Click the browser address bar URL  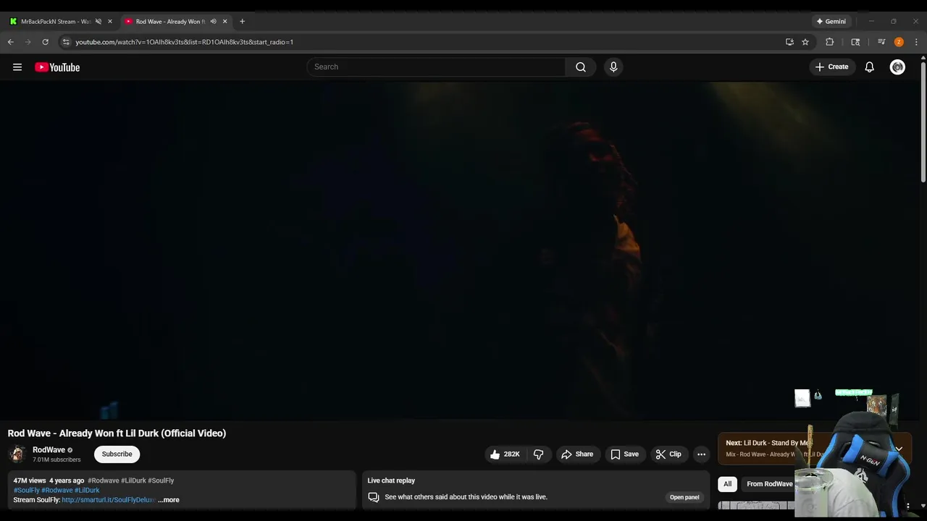[x=184, y=42]
